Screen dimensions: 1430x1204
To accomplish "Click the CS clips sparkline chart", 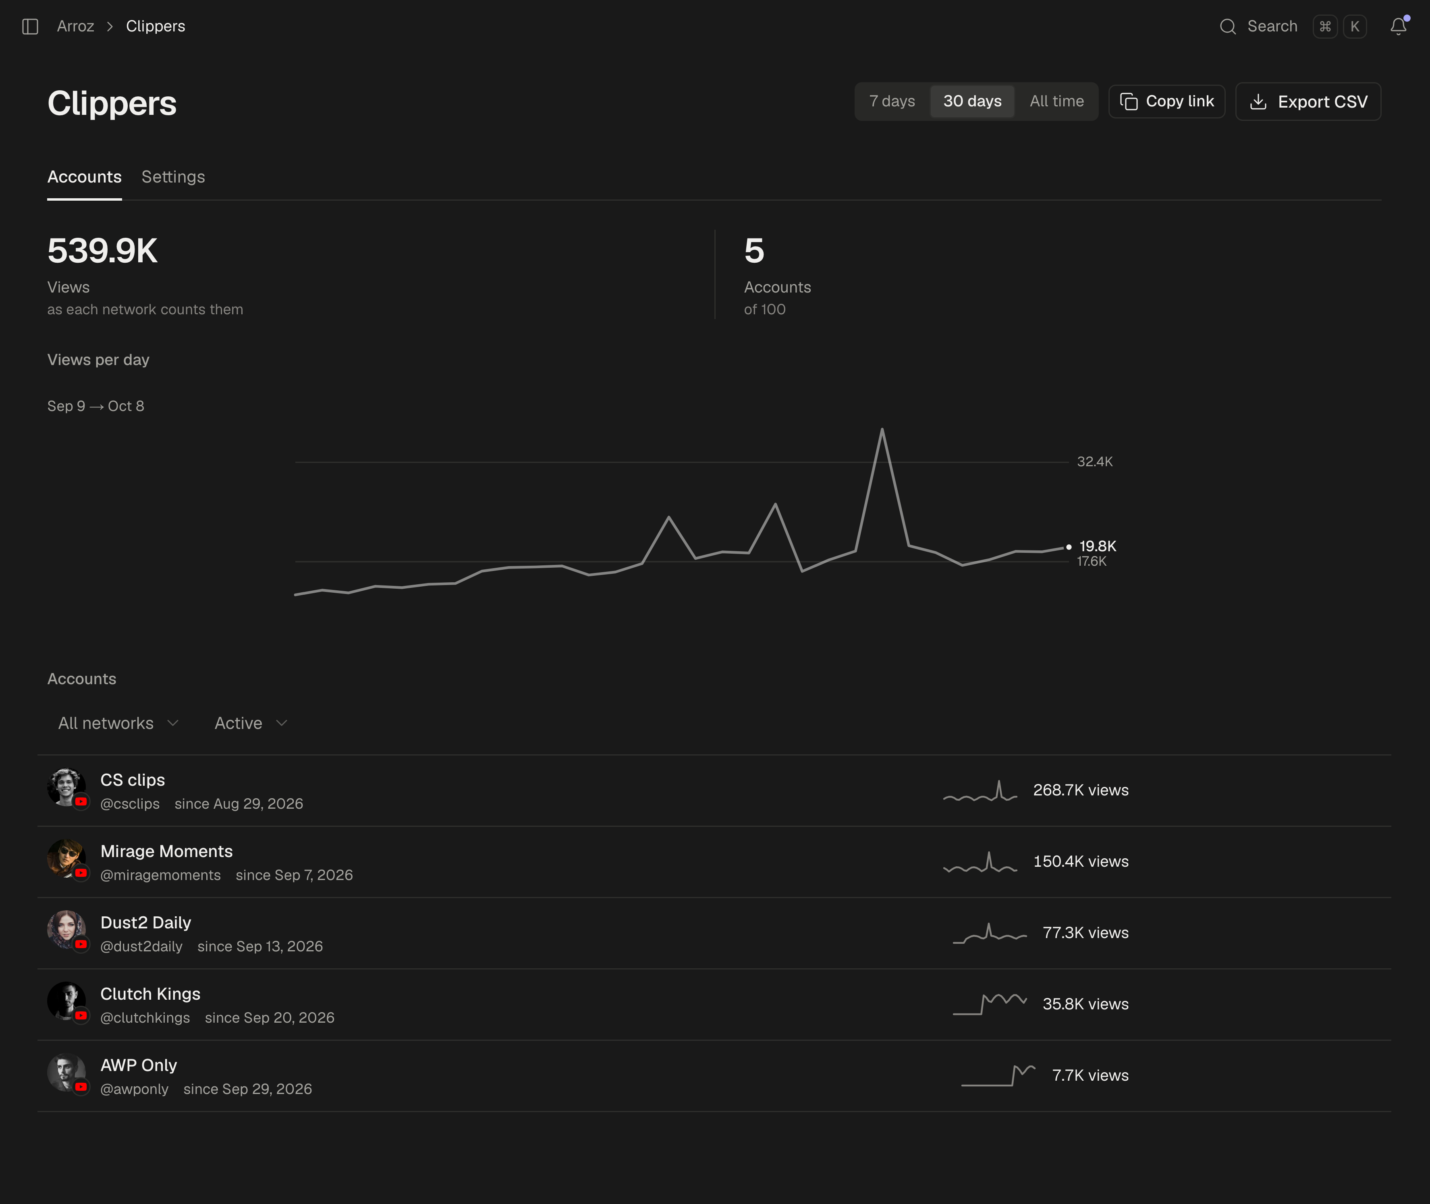I will tap(980, 791).
